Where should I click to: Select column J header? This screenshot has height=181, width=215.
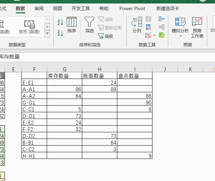(165, 69)
